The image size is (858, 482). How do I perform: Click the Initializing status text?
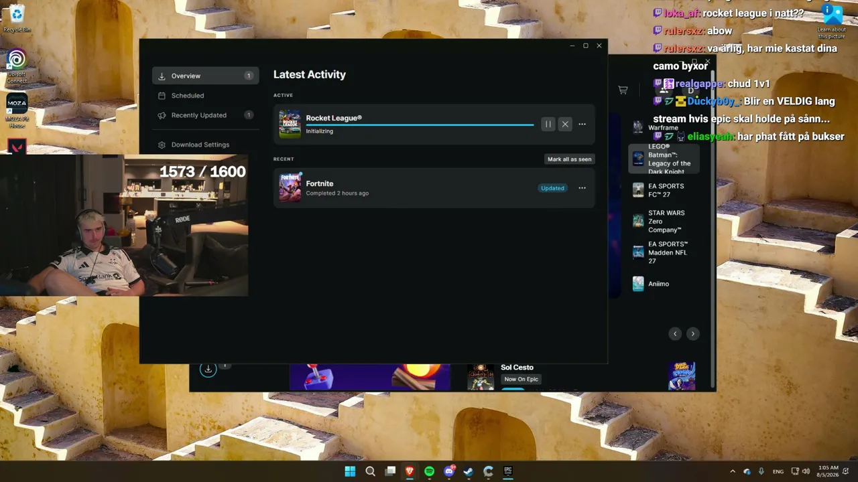coord(320,131)
